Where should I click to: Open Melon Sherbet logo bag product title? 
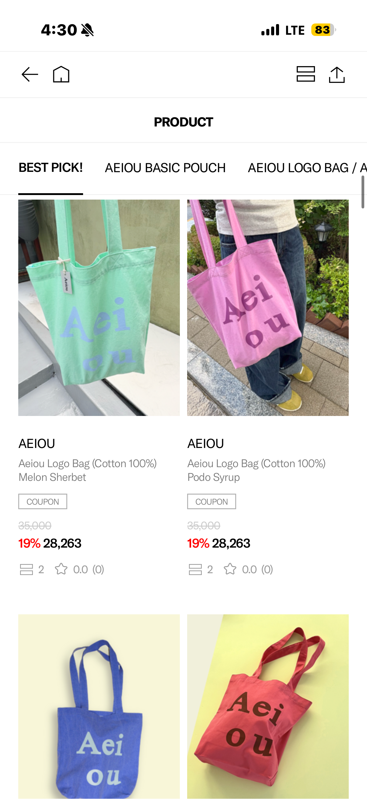88,470
